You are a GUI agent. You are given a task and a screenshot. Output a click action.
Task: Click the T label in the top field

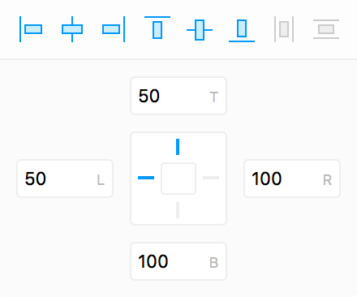214,97
